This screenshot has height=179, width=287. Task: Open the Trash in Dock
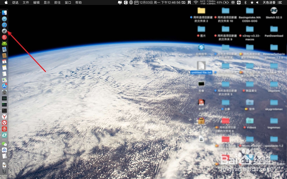coord(4,171)
